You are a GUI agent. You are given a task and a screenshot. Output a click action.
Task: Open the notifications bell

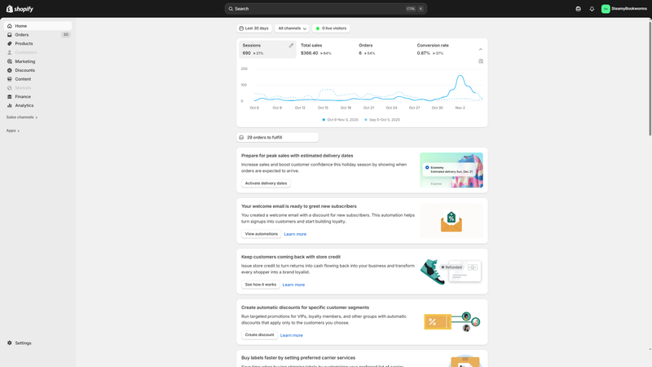point(592,9)
